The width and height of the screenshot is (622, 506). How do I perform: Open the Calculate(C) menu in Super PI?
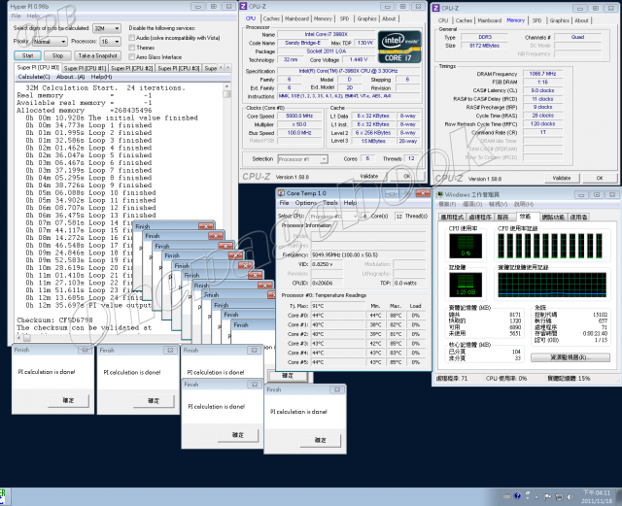34,77
